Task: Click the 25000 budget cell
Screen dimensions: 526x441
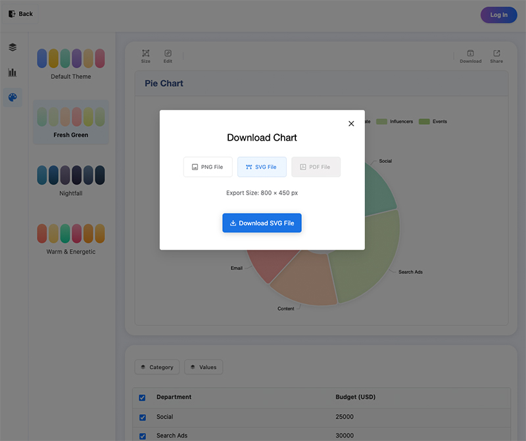Action: tap(344, 417)
